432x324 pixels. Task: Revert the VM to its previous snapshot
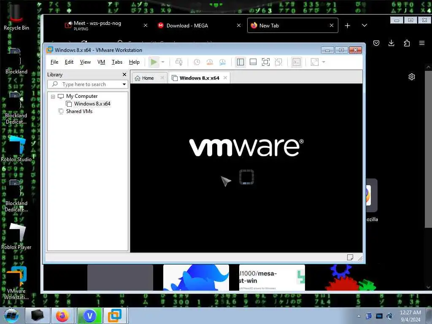[210, 62]
